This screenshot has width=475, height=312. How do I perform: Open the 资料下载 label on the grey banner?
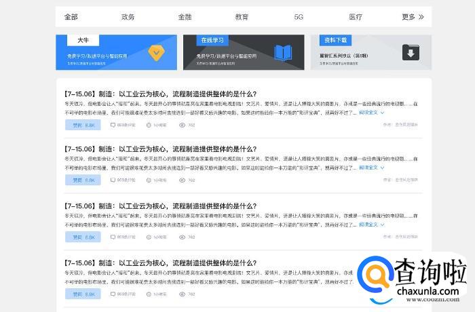(x=336, y=40)
